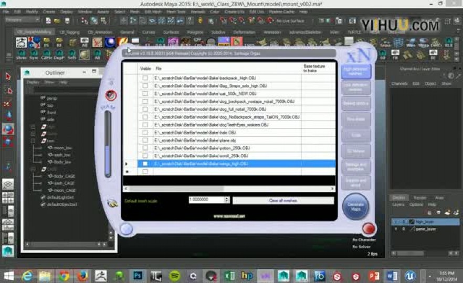The width and height of the screenshot is (463, 283).
Task: Click the xNormal red swirl logo icon
Action: pos(111,95)
